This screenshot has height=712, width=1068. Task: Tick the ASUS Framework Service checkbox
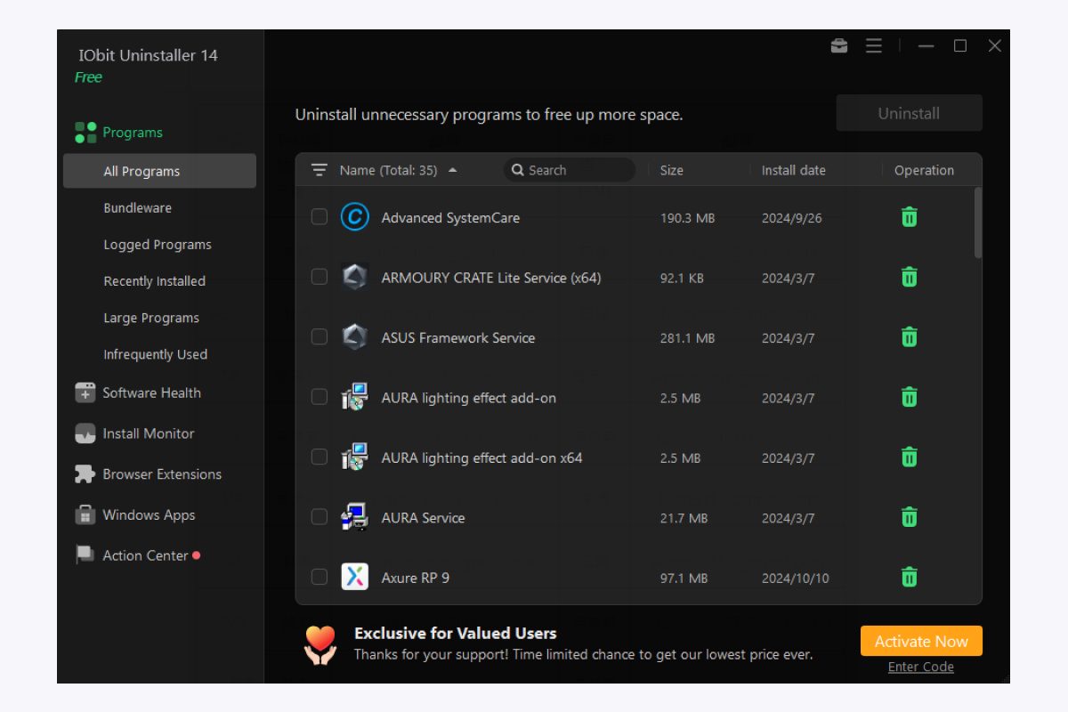(x=319, y=336)
